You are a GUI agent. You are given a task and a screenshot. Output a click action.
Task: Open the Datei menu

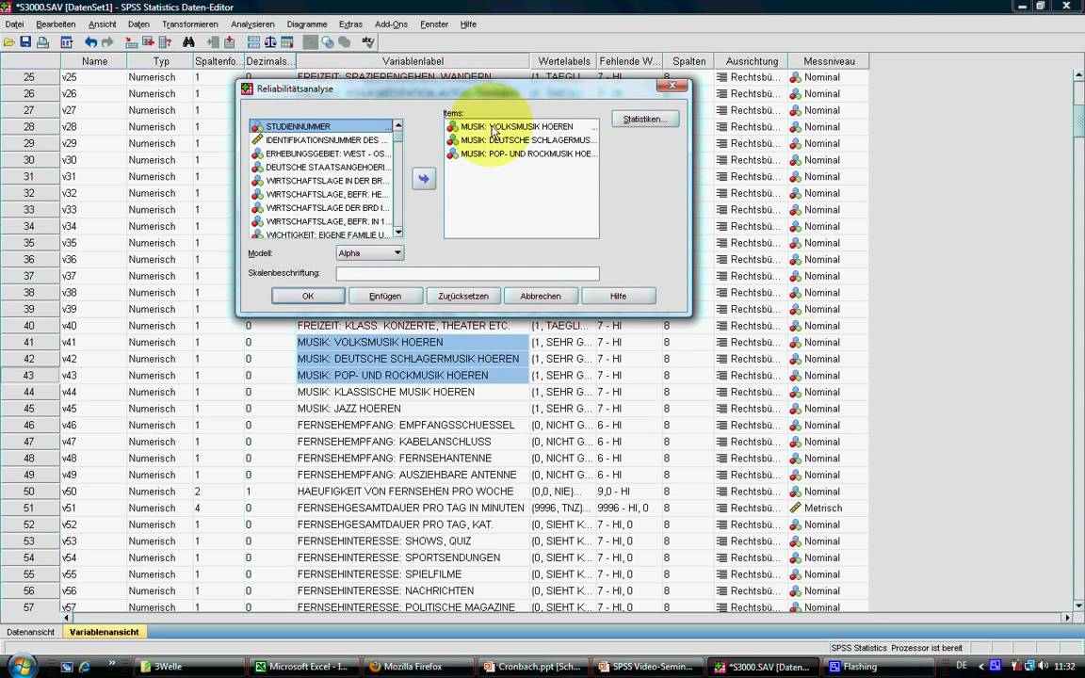[x=14, y=24]
